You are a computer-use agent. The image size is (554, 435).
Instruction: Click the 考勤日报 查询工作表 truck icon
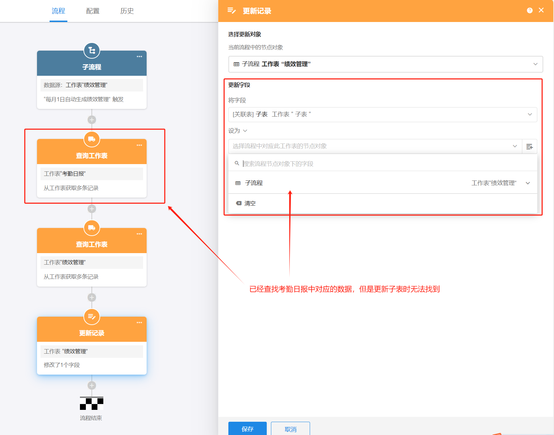[92, 139]
